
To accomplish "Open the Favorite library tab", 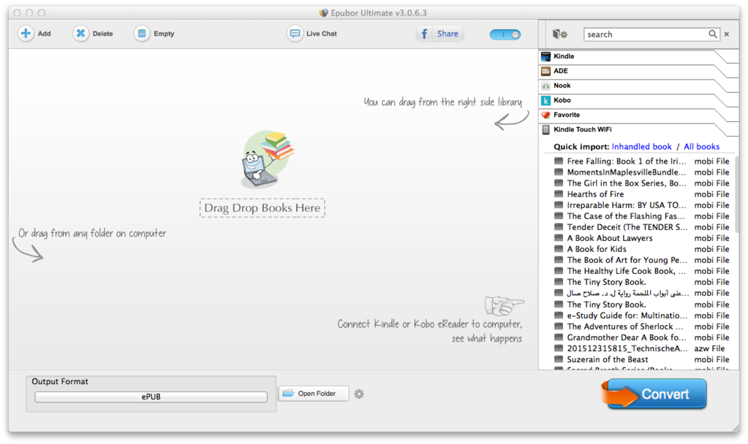I will coord(638,115).
